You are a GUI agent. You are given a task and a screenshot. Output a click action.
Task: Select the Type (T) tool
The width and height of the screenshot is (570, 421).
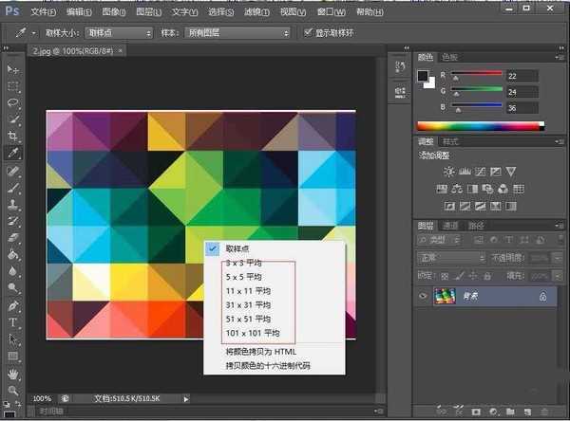pyautogui.click(x=13, y=323)
